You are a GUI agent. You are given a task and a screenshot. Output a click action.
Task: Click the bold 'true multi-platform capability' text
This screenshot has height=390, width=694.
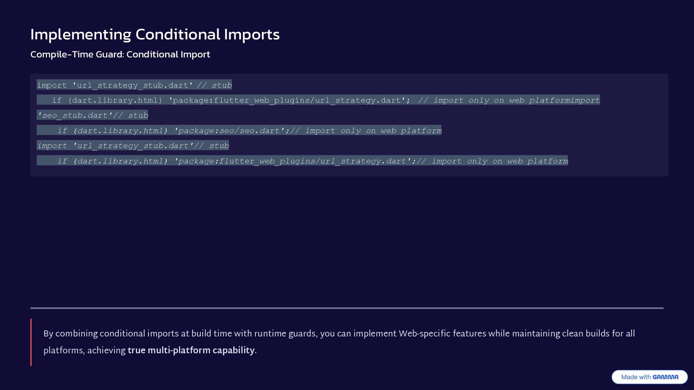tap(191, 350)
